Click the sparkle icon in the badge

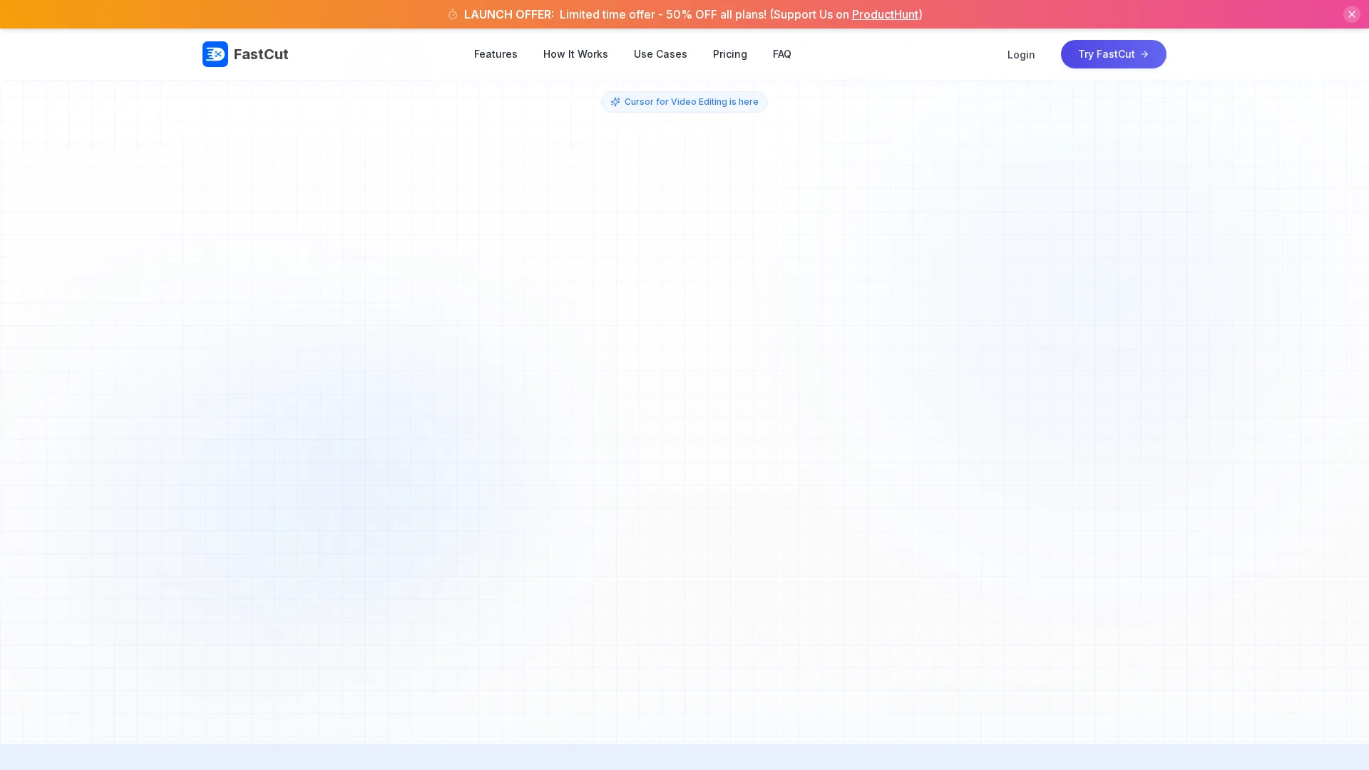coord(615,102)
